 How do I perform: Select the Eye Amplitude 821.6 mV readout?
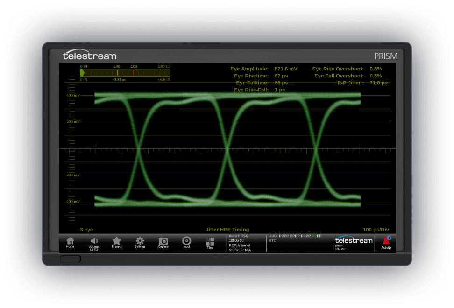point(264,69)
